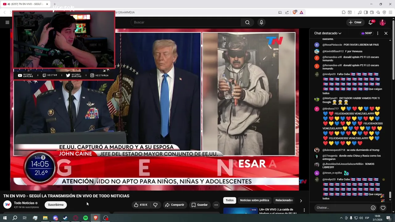This screenshot has height=222, width=395.
Task: Click the Compartir share button
Action: (174, 205)
